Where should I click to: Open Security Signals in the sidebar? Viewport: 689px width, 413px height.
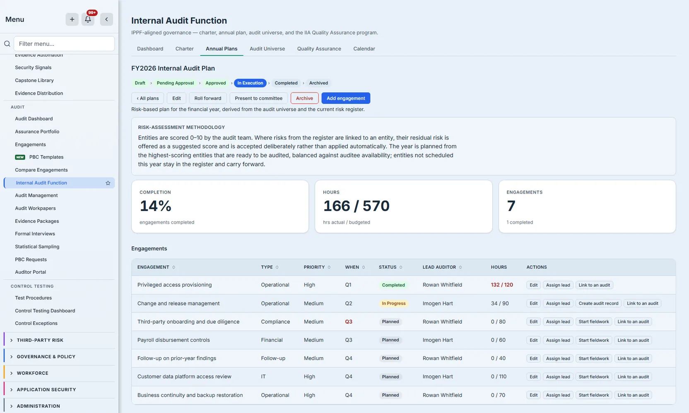pos(33,67)
